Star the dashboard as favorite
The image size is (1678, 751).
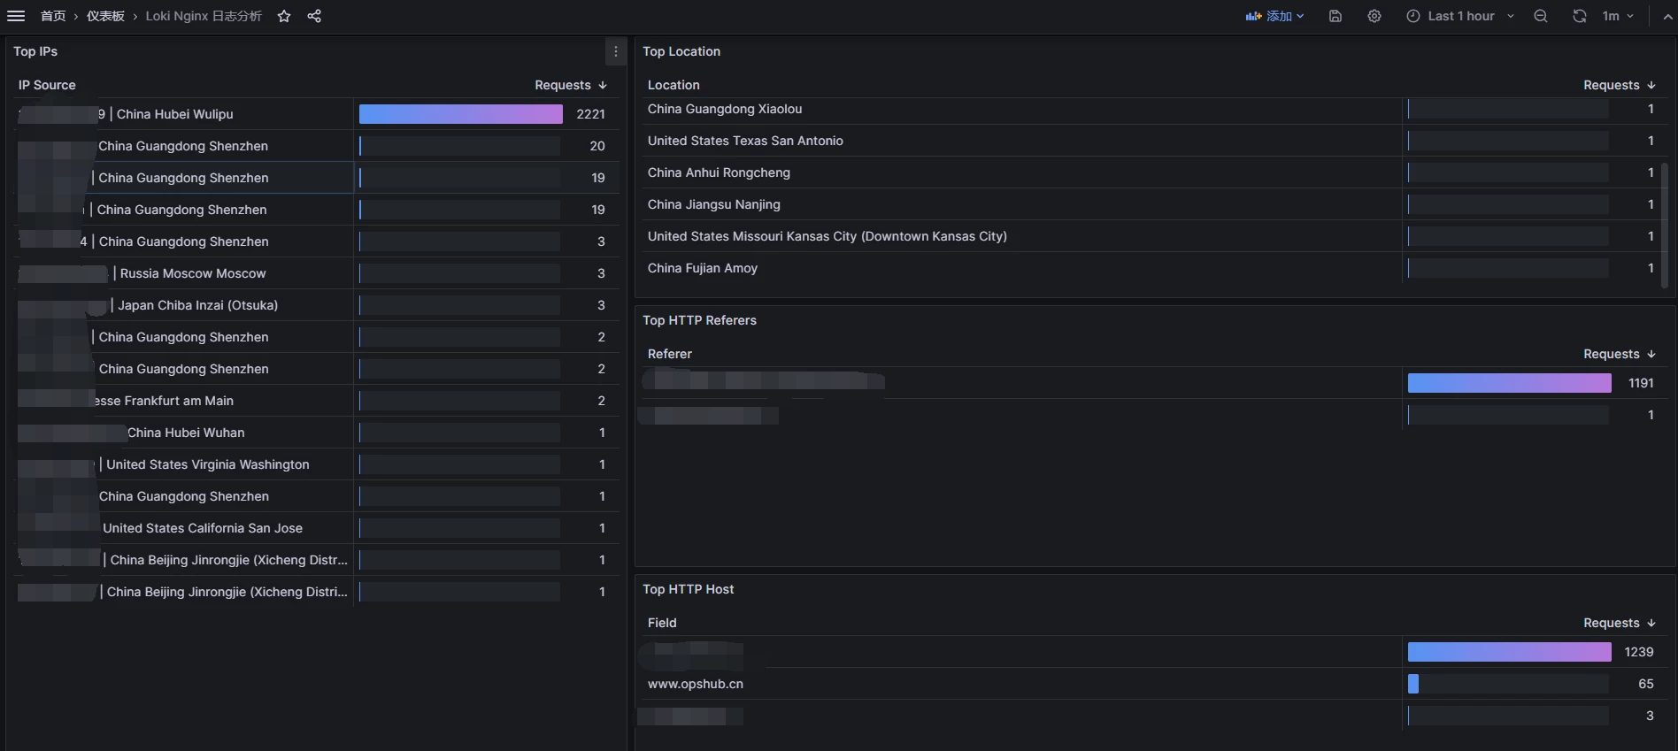pos(284,16)
